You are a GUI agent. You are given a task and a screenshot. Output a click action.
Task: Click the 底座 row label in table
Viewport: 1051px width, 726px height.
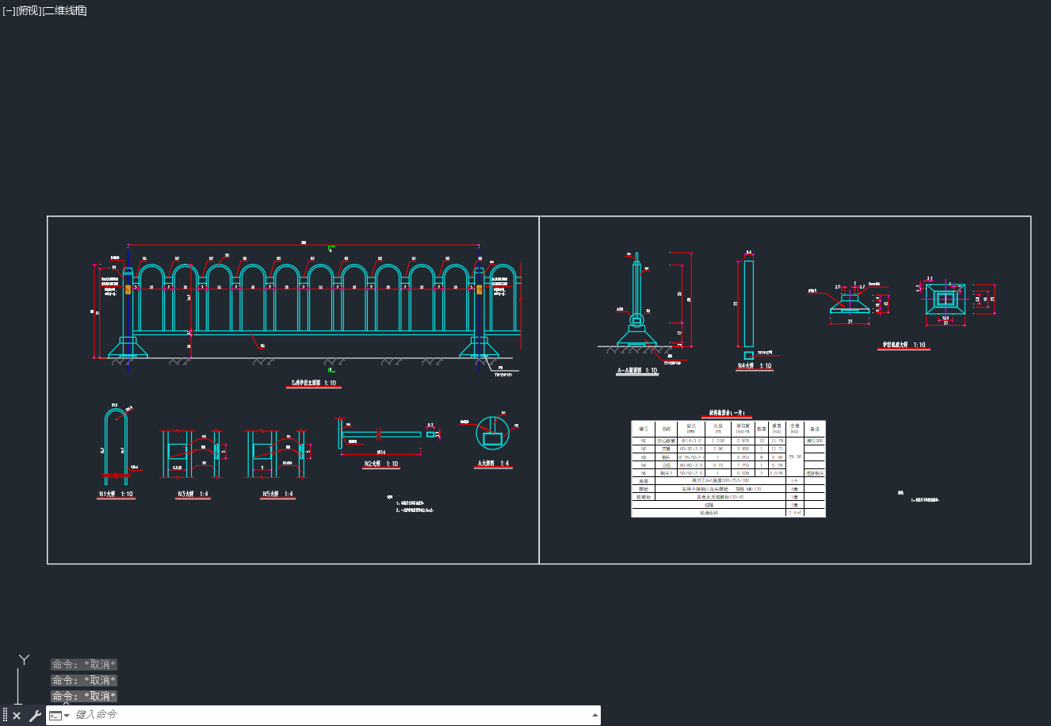point(644,481)
